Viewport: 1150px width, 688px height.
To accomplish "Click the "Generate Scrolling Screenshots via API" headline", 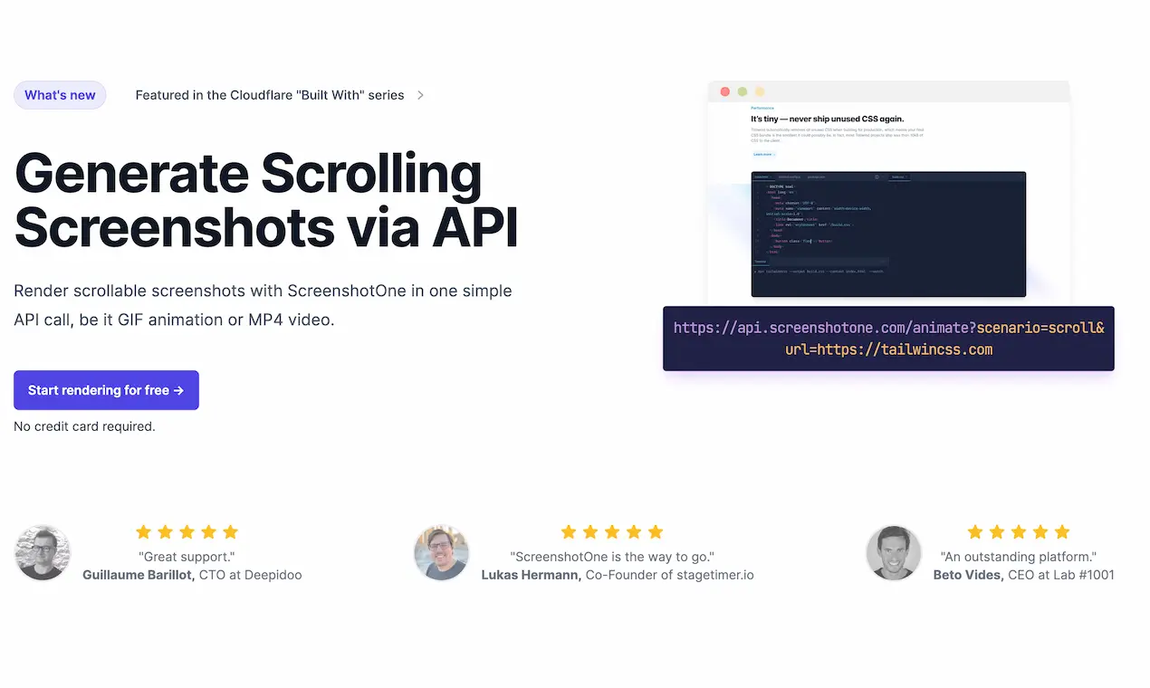I will (266, 201).
